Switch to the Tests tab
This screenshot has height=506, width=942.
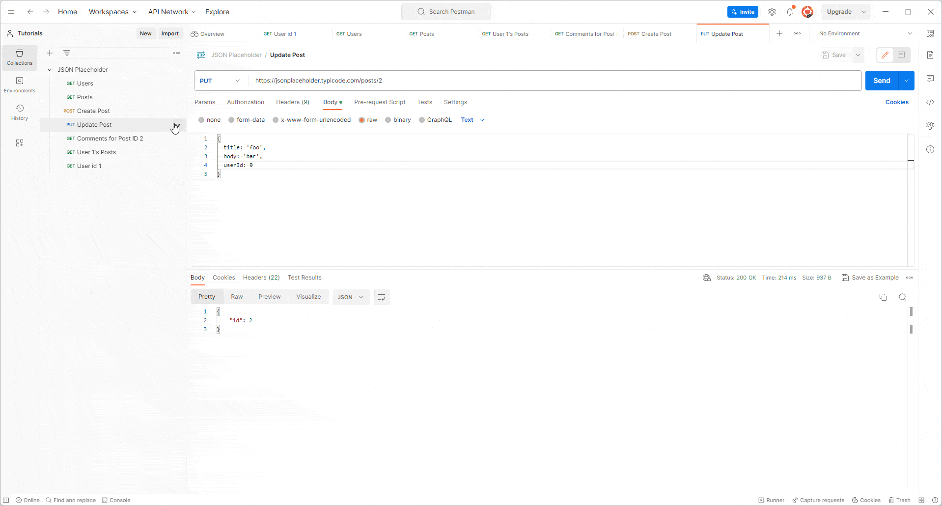click(425, 102)
